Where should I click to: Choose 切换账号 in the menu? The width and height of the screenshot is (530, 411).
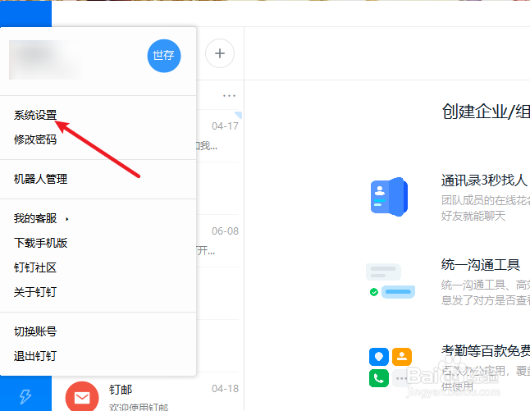coord(35,331)
